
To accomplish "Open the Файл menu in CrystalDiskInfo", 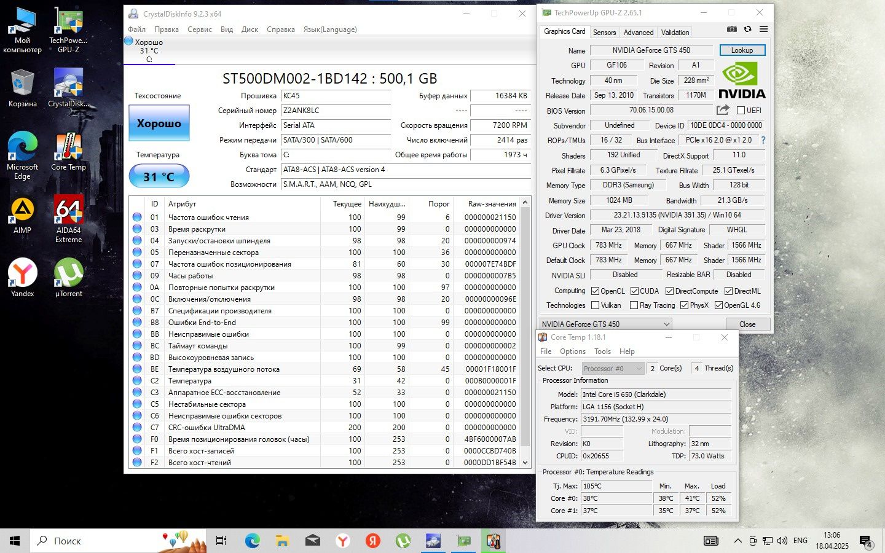I will tap(136, 29).
